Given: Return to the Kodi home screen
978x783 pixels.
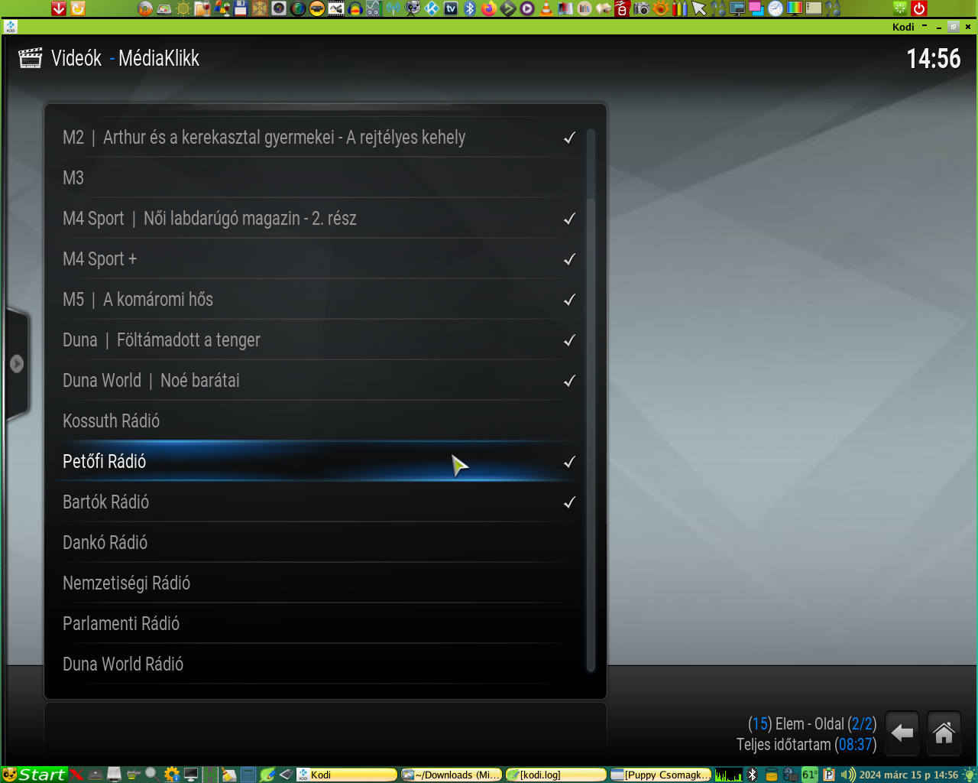Looking at the screenshot, I should point(944,733).
